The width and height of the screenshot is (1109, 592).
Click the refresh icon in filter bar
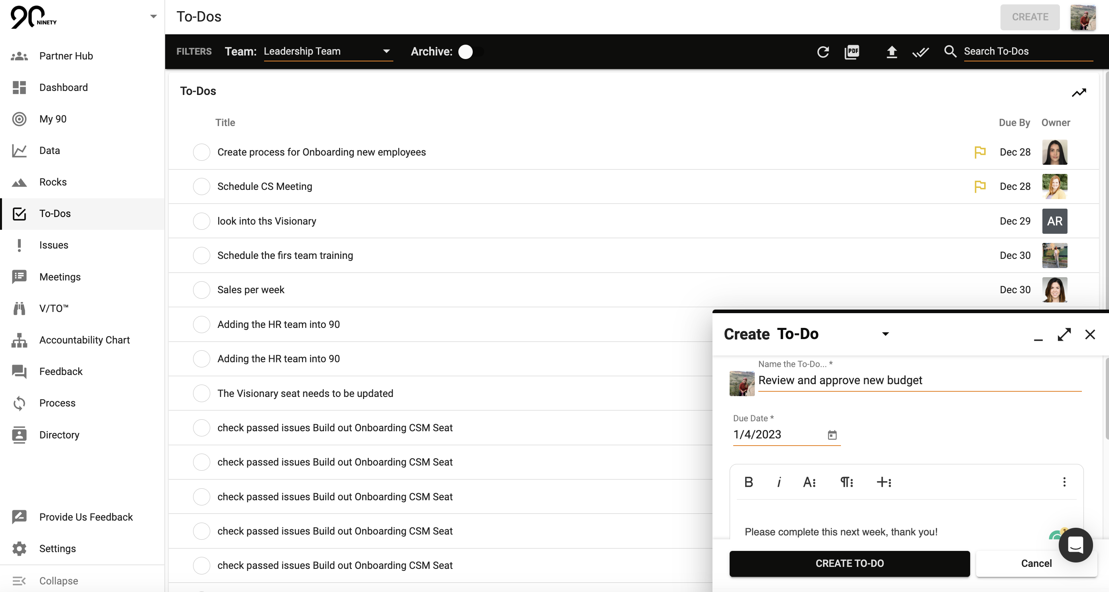[823, 52]
